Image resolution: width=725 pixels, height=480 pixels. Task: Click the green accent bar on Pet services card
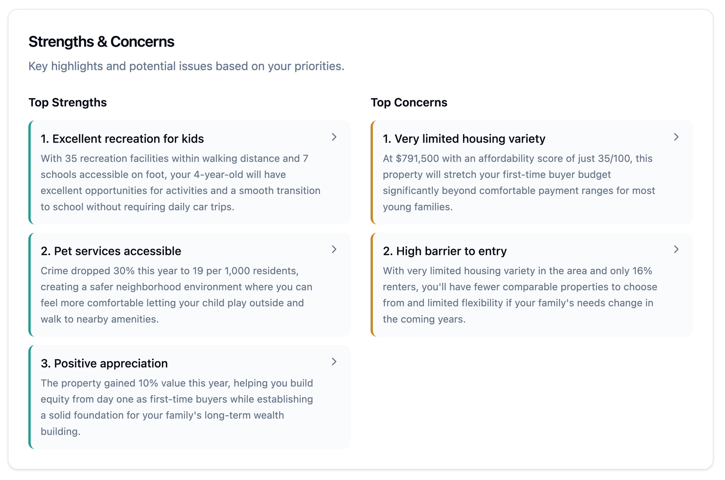pyautogui.click(x=30, y=285)
